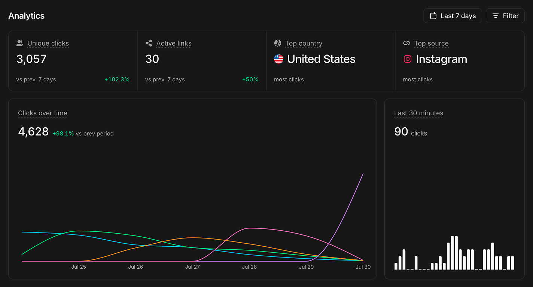Screen dimensions: 533x287
Task: Click the 30 active links value
Action: pos(152,59)
